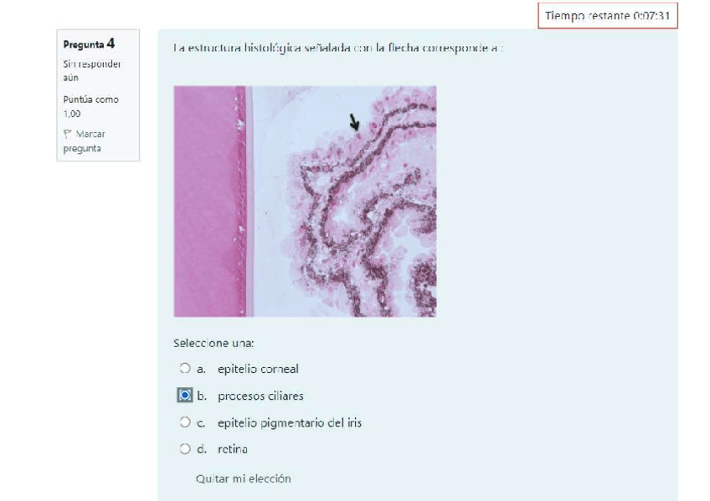This screenshot has width=710, height=501.
Task: Select option a. epitelio corneal radio button
Action: click(x=185, y=369)
